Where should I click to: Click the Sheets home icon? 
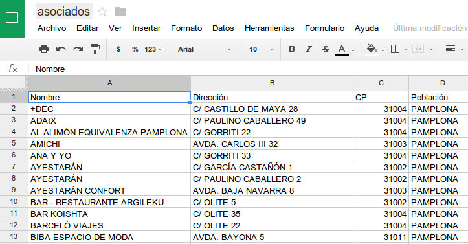click(x=12, y=18)
